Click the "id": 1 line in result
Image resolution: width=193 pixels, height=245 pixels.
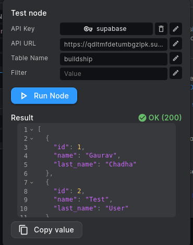69,147
